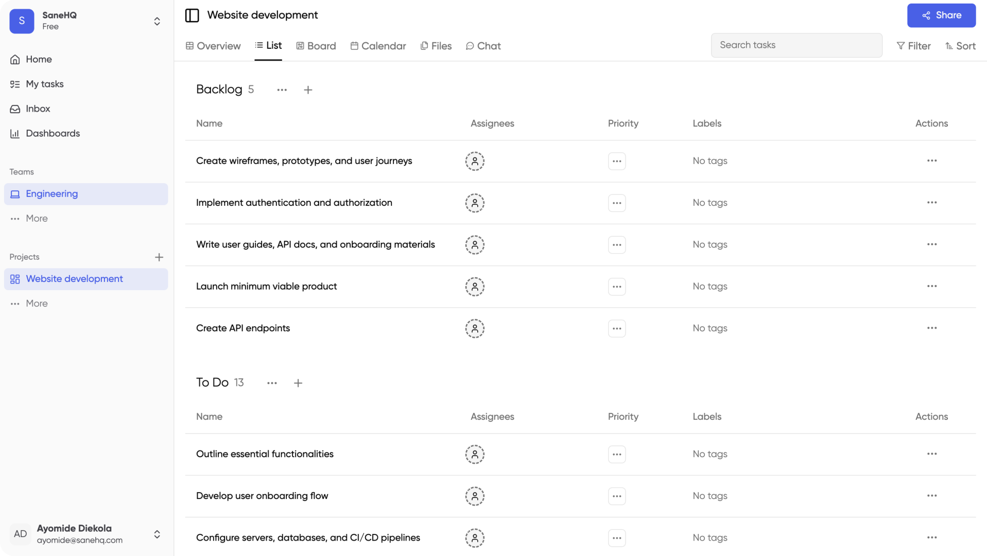Toggle the sidebar panel icon
The image size is (987, 556).
(192, 15)
